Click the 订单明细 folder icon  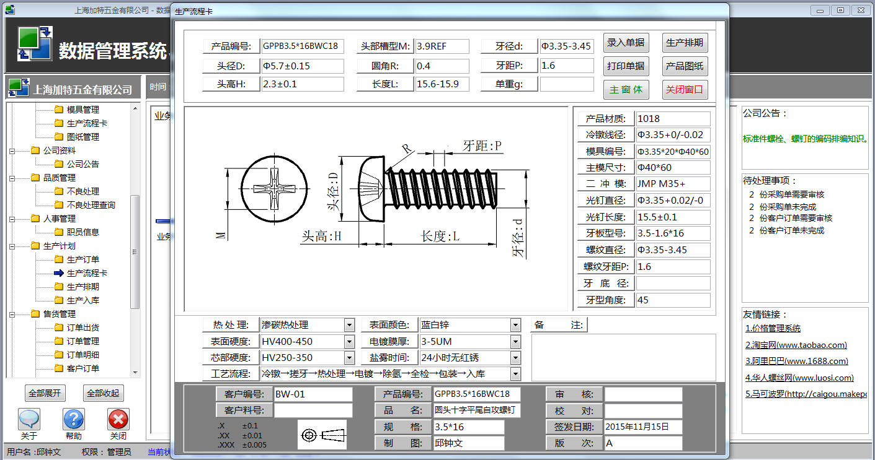[59, 355]
